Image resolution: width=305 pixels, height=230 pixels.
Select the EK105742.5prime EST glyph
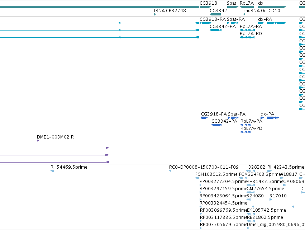[x=251, y=214]
